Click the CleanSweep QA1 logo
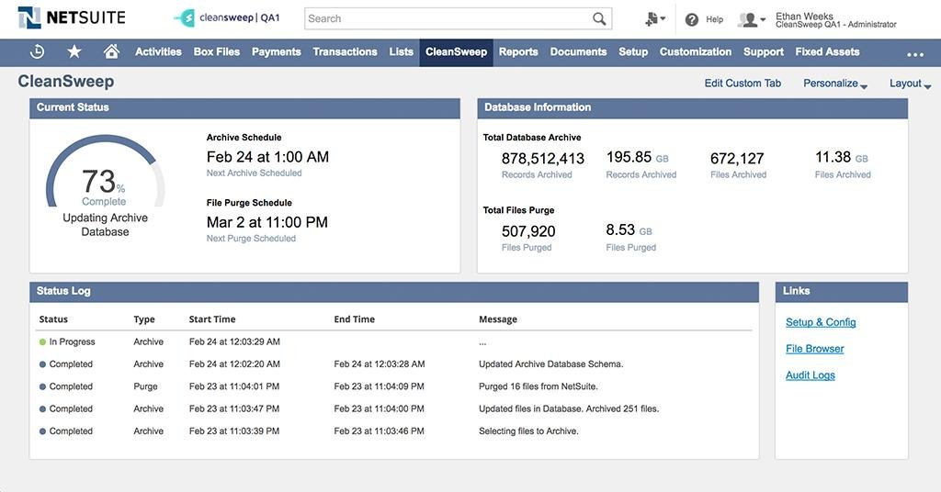Screen dimensions: 941x492 coord(228,18)
